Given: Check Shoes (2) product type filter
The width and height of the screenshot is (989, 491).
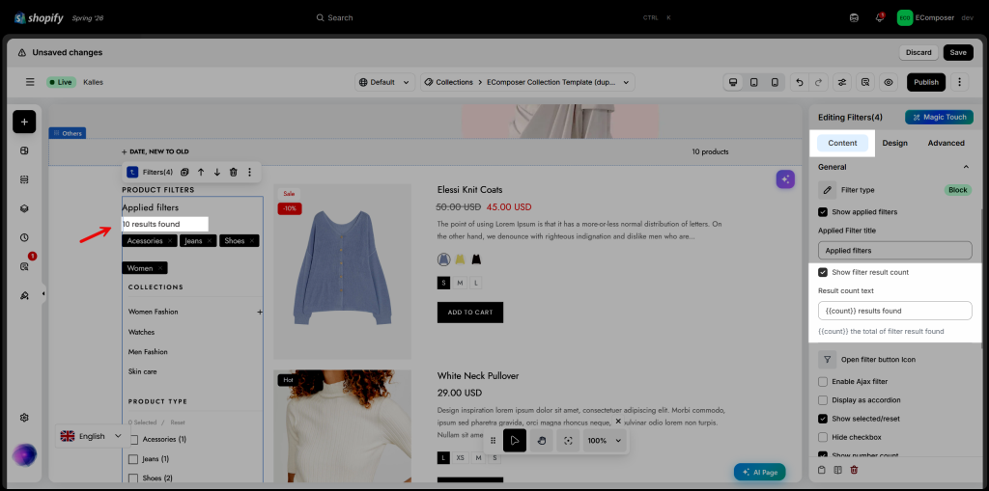Looking at the screenshot, I should pyautogui.click(x=133, y=478).
